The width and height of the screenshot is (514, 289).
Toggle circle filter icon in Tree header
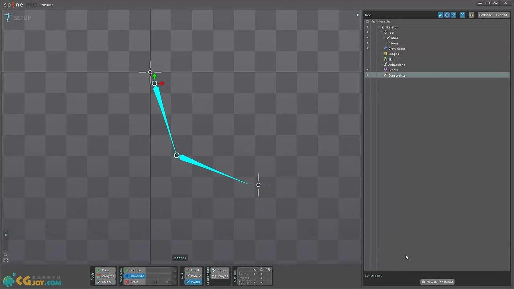(x=447, y=15)
